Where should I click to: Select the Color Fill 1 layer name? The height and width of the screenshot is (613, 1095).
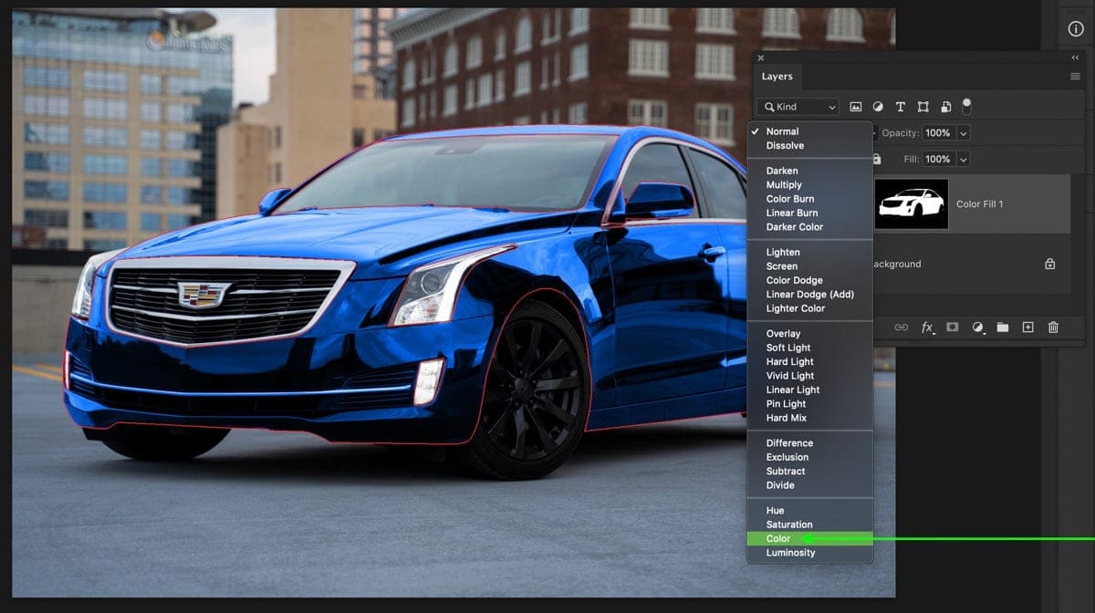(x=979, y=204)
